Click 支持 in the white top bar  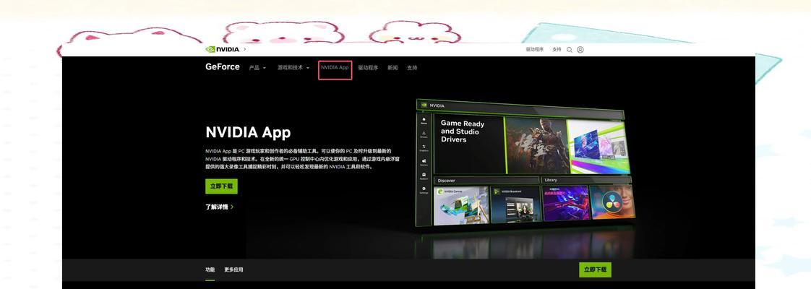point(557,50)
